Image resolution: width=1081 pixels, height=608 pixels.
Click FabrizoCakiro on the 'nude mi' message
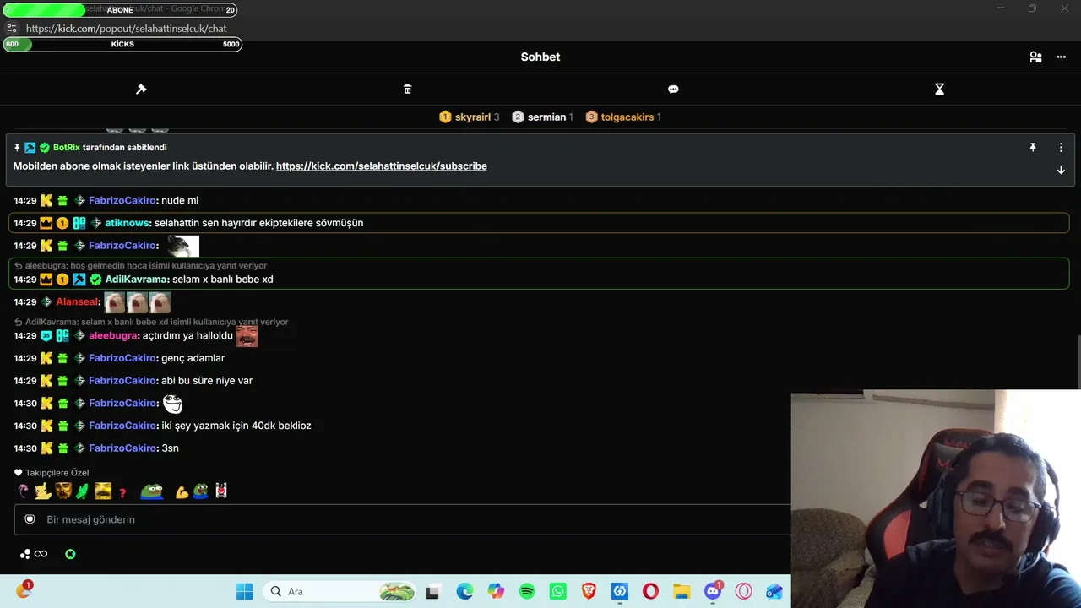(x=122, y=201)
